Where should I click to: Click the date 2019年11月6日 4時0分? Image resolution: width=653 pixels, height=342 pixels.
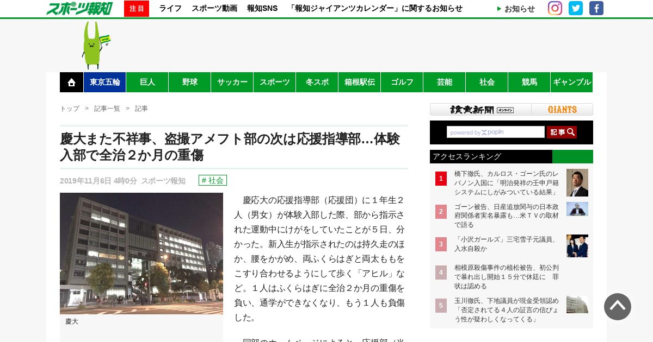tap(98, 181)
